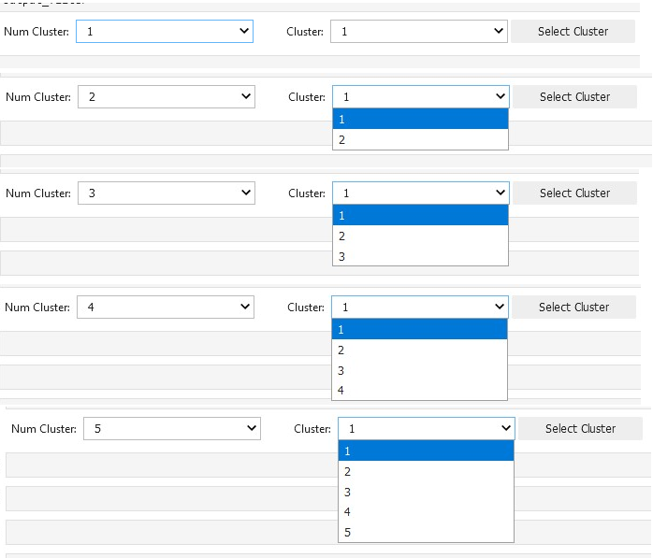Click Select Cluster in the Num Cluster 3 row
This screenshot has width=653, height=558.
[x=574, y=193]
